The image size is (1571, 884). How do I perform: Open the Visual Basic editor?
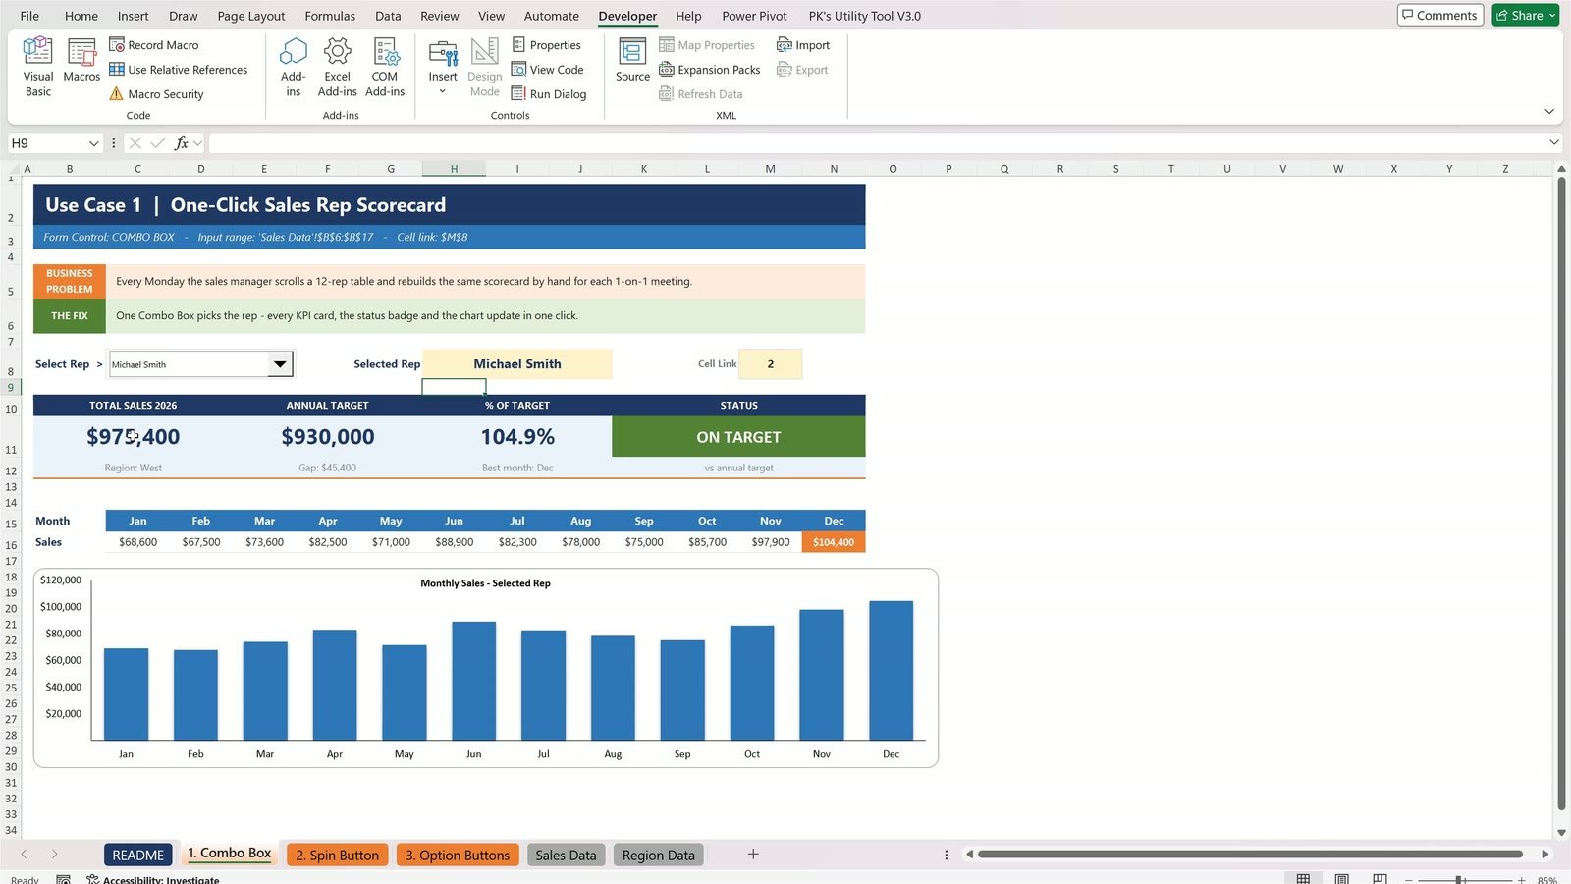[38, 67]
